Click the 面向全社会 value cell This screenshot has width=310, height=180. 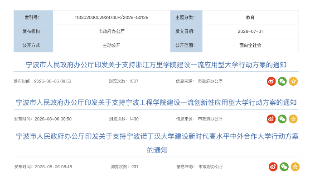click(x=250, y=45)
